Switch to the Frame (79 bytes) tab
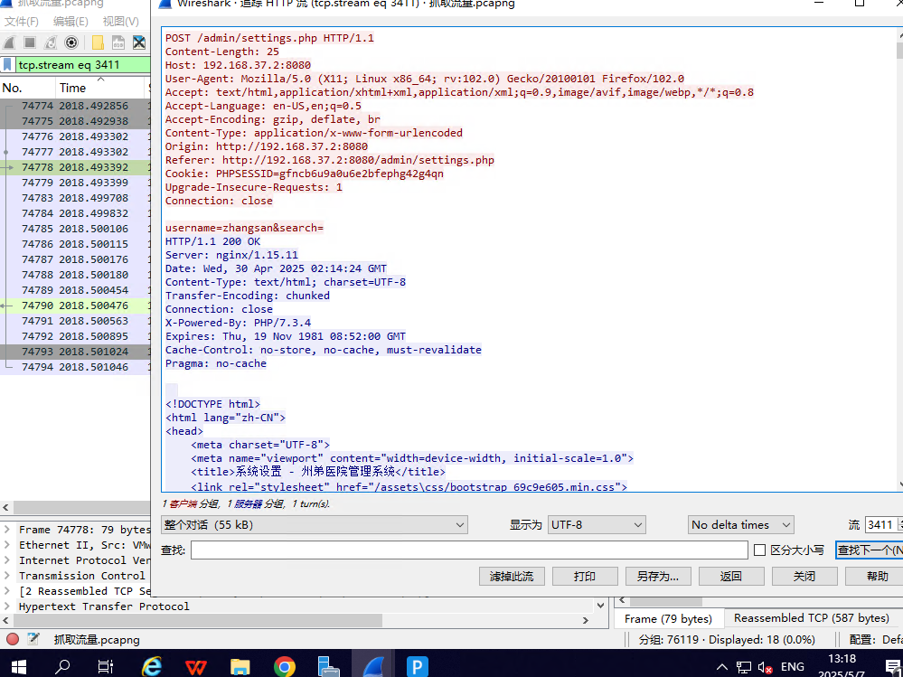Image resolution: width=903 pixels, height=677 pixels. pos(668,618)
